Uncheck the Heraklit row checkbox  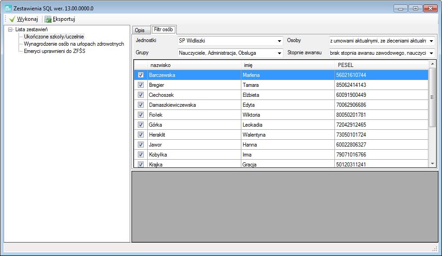point(141,135)
